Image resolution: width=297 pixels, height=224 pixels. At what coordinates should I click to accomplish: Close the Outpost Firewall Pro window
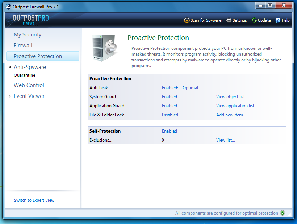click(x=284, y=5)
